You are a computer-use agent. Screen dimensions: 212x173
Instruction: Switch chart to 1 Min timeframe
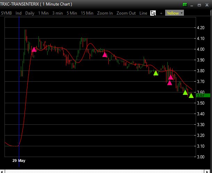click(x=43, y=13)
